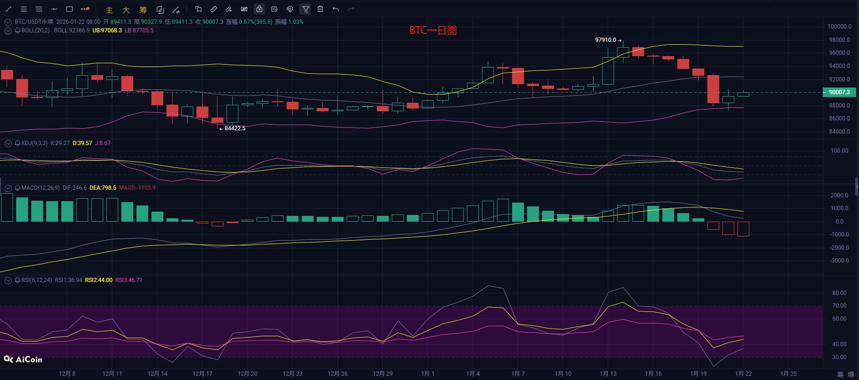Switch to the 主 indicator tab
The height and width of the screenshot is (380, 859).
[x=109, y=10]
